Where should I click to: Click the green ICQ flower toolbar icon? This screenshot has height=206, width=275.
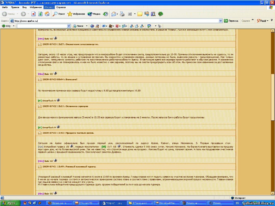(161, 14)
